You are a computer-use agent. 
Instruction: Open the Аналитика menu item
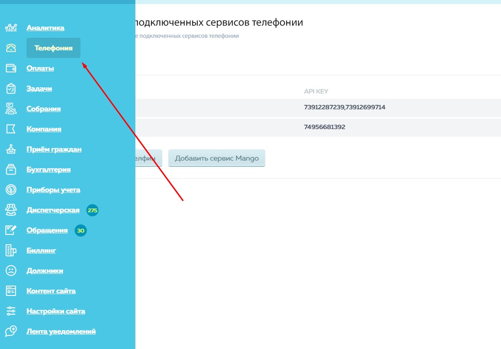(45, 28)
